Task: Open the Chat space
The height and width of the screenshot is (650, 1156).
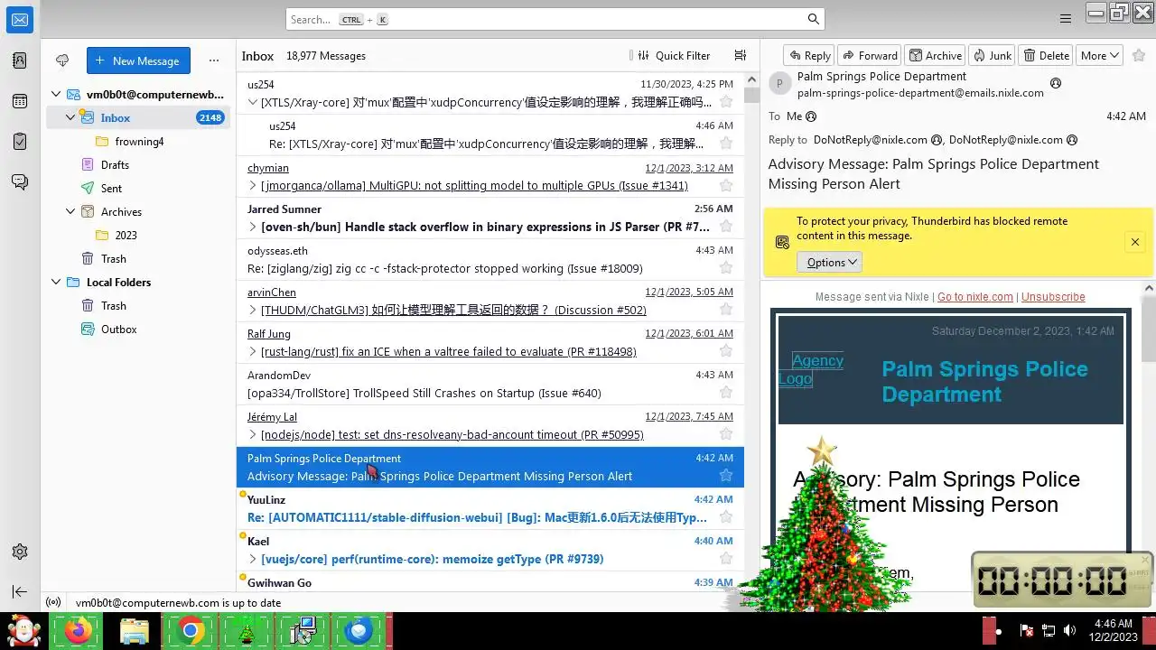Action: click(x=20, y=182)
